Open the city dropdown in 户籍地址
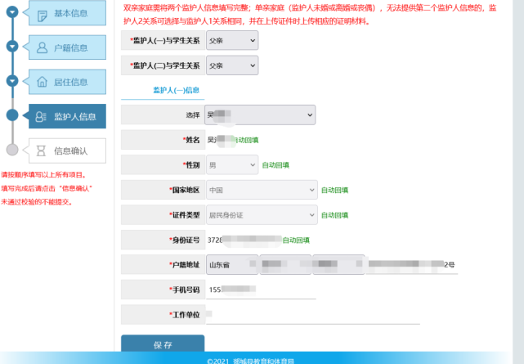 (286, 265)
